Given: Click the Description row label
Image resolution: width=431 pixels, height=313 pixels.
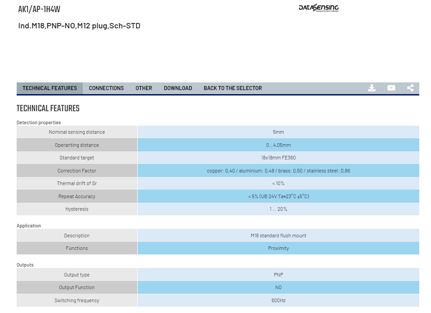Looking at the screenshot, I should tap(76, 236).
